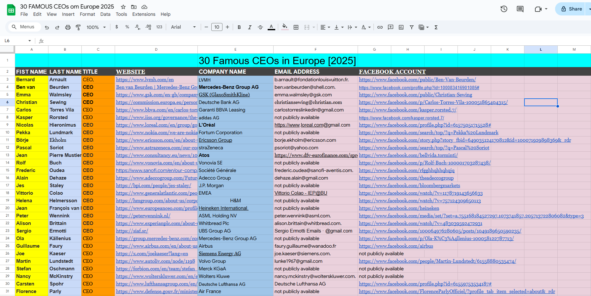The width and height of the screenshot is (591, 296).
Task: Open the siaf.sr website link
Action: click(x=132, y=231)
